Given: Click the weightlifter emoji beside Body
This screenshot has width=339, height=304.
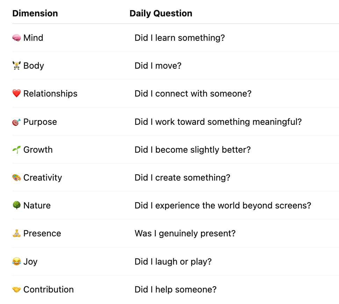Looking at the screenshot, I should 16,66.
